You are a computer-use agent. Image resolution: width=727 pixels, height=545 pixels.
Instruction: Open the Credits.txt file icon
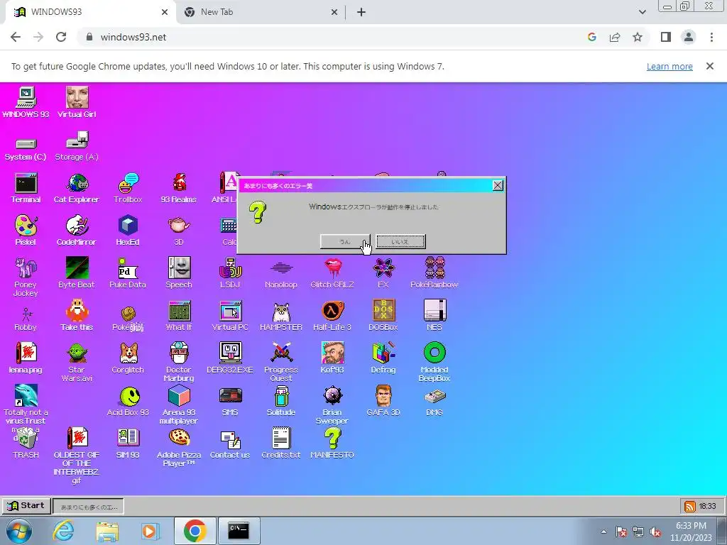tap(281, 444)
